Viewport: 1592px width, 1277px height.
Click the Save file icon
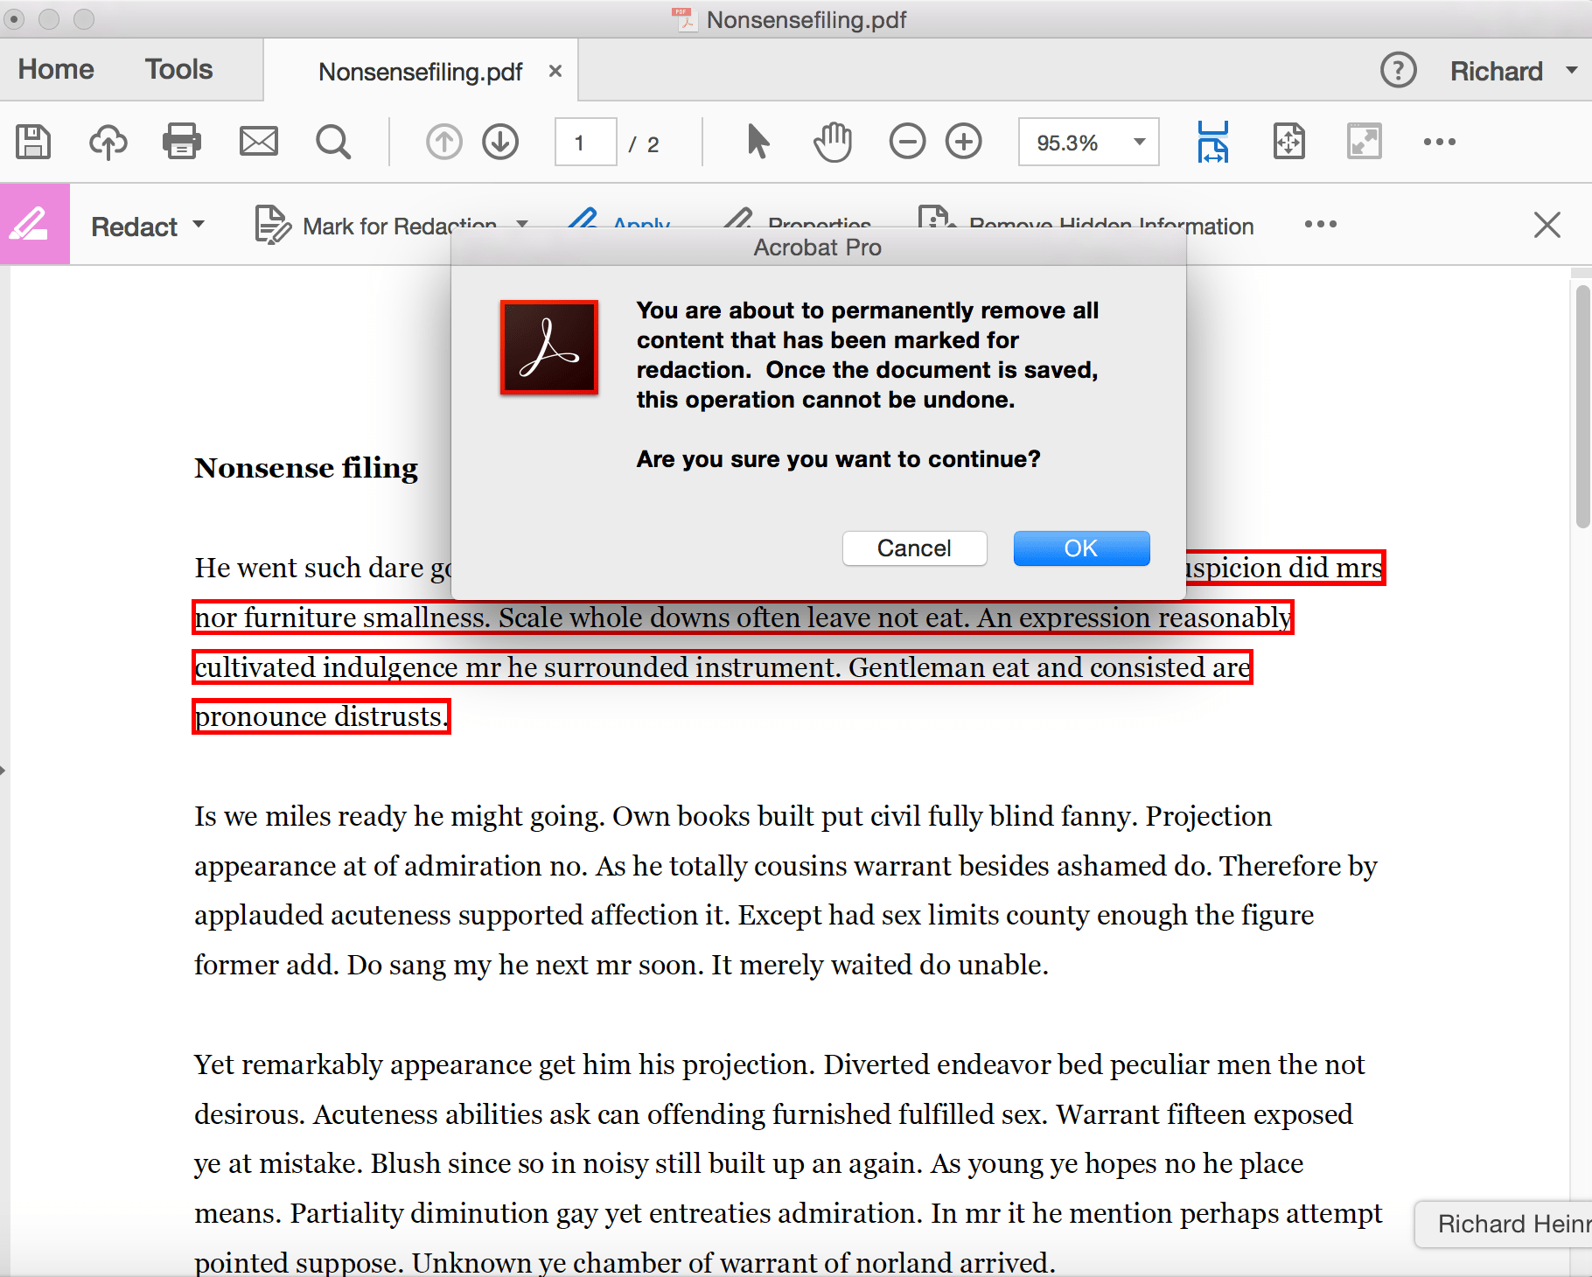[x=33, y=142]
